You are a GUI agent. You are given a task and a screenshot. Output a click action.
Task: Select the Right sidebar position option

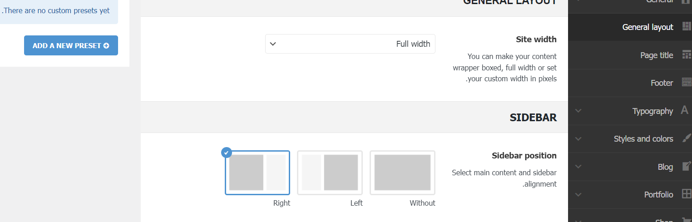pos(257,173)
